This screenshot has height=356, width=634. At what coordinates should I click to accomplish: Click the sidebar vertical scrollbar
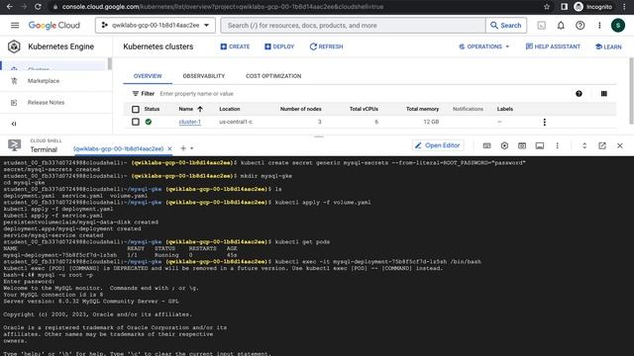110,63
